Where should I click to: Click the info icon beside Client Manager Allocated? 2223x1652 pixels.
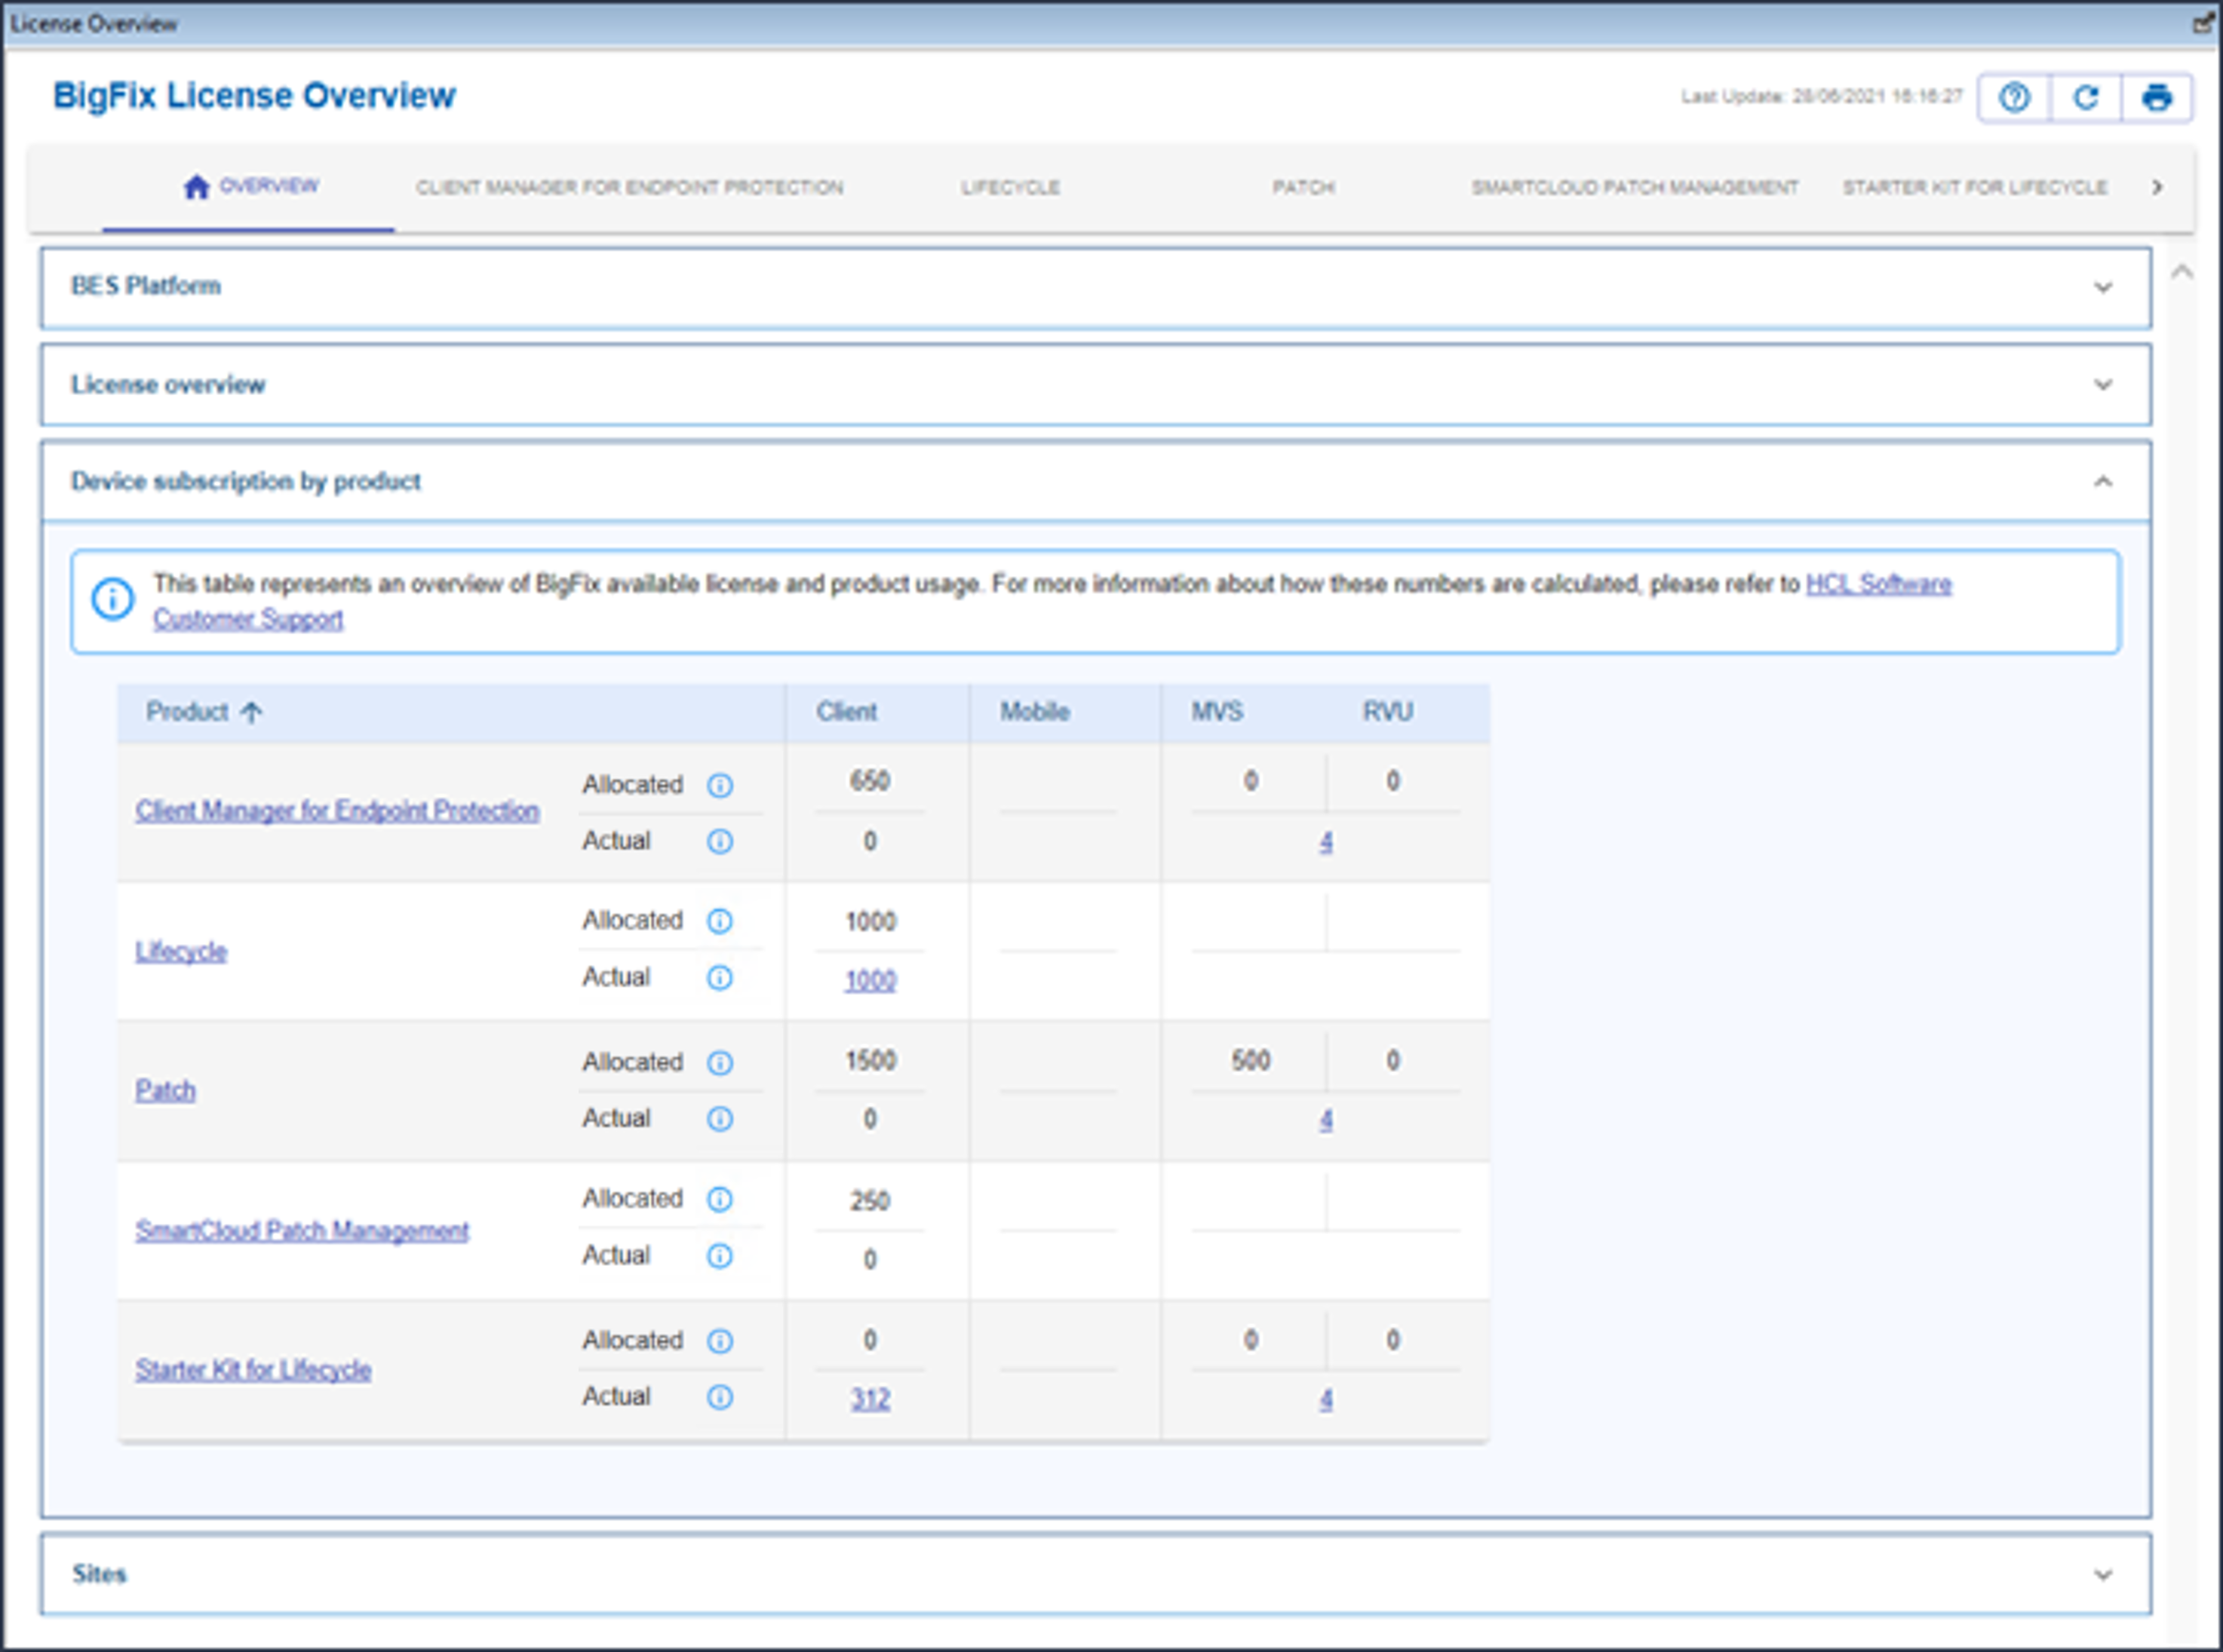[720, 785]
